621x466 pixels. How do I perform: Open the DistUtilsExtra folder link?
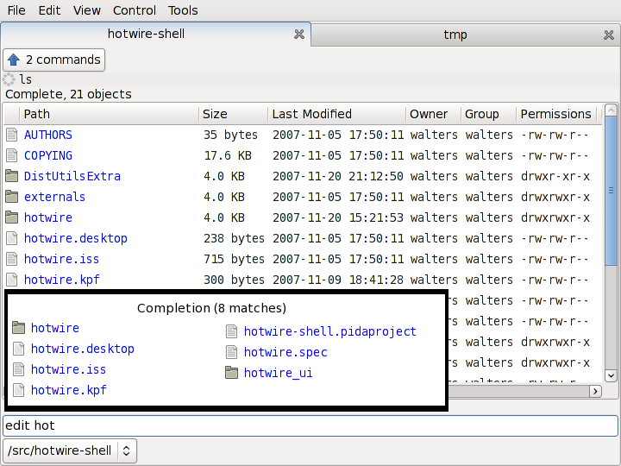pos(72,176)
